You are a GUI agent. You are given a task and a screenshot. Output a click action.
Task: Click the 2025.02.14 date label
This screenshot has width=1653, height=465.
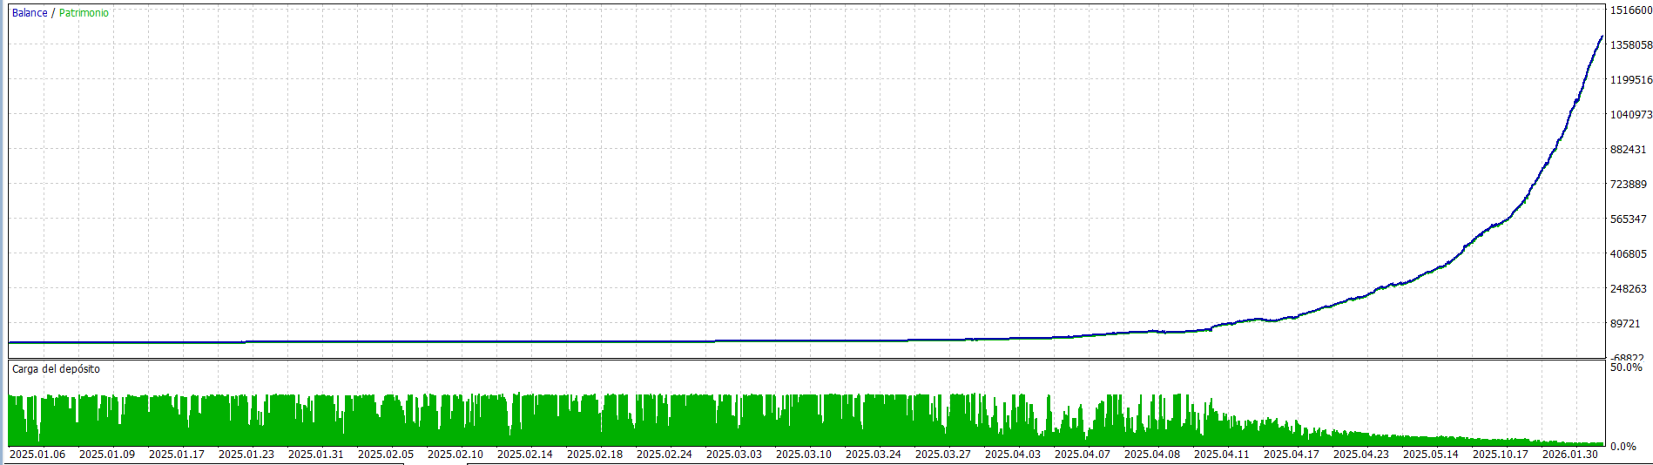coord(525,455)
